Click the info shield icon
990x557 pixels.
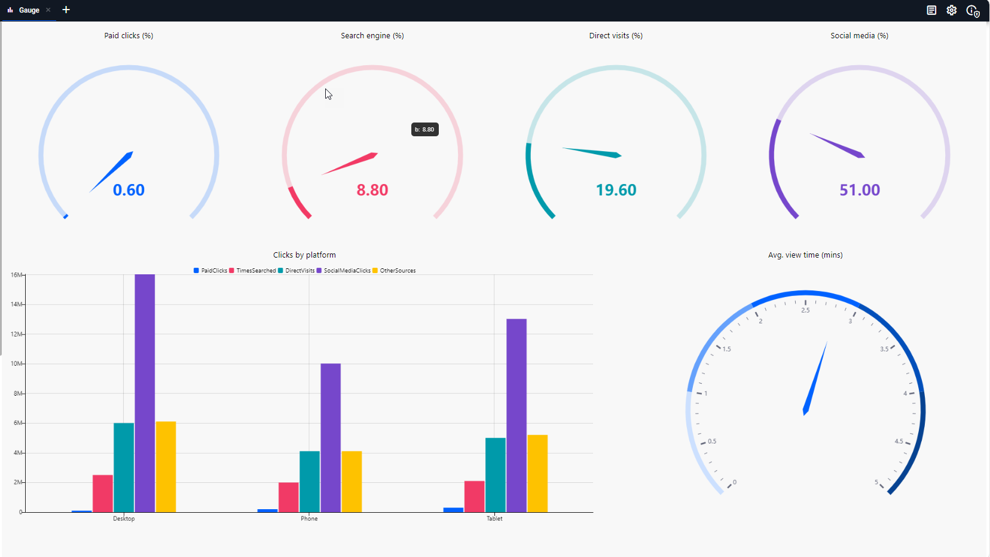pyautogui.click(x=973, y=11)
